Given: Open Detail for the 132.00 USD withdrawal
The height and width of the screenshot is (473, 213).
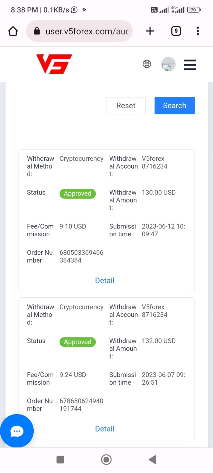Looking at the screenshot, I should tap(105, 429).
